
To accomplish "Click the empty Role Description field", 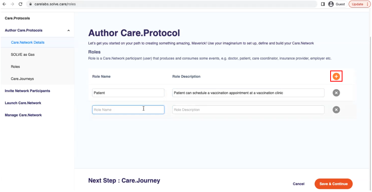I will [248, 110].
